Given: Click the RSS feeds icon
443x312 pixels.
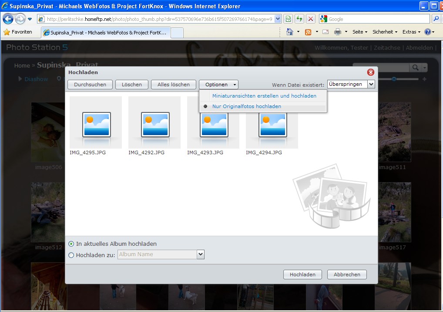Looking at the screenshot, I should coord(308,32).
